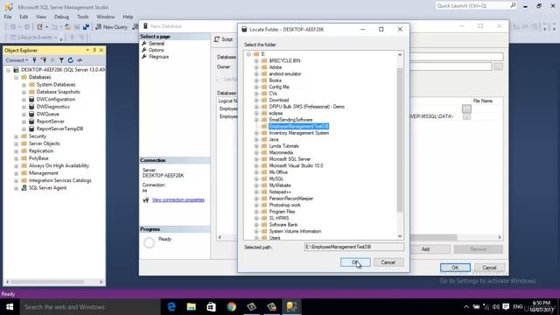
Task: Click the Selected path input field
Action: point(353,247)
